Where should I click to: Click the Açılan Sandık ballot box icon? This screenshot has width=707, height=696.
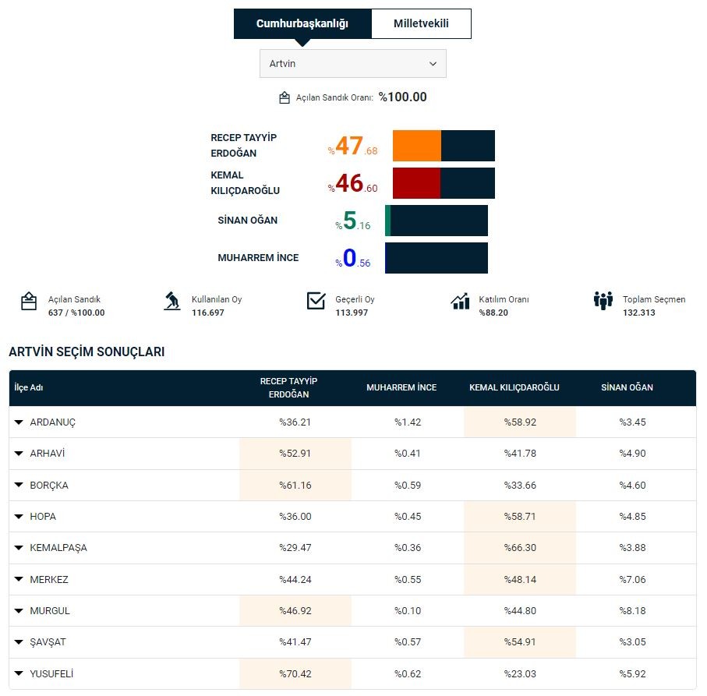click(x=29, y=301)
